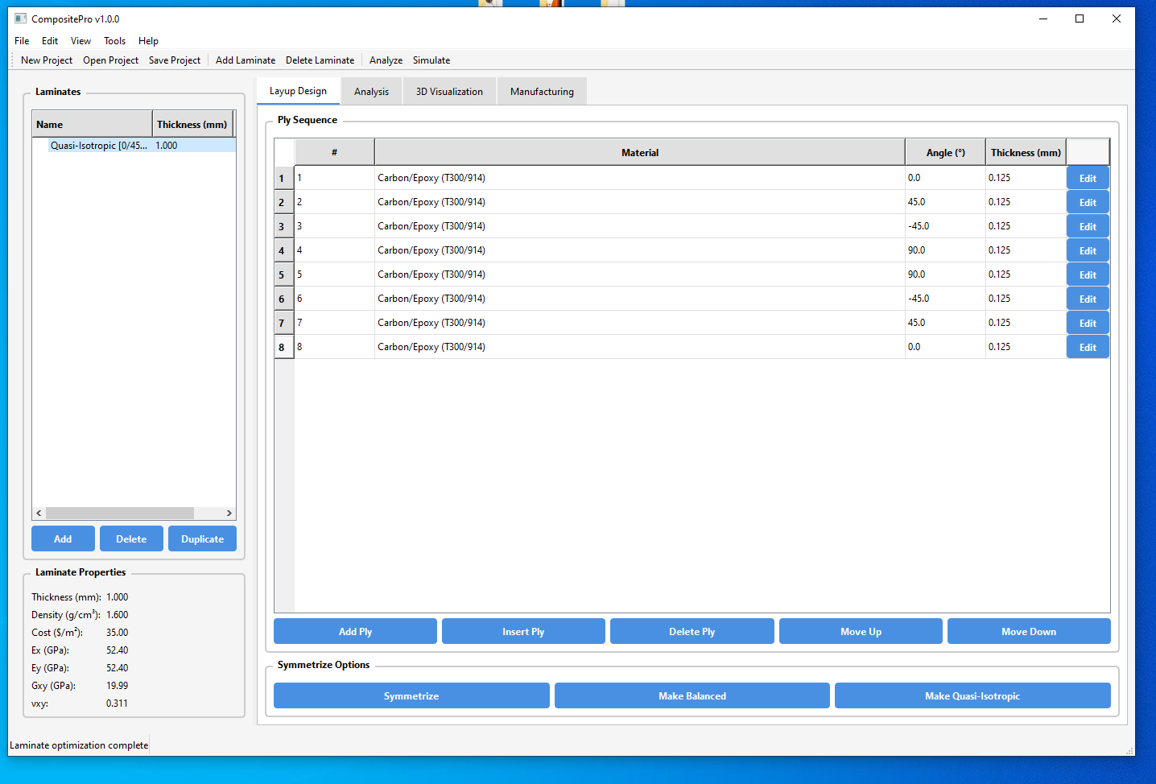
Task: Duplicate the selected laminate
Action: [x=202, y=539]
